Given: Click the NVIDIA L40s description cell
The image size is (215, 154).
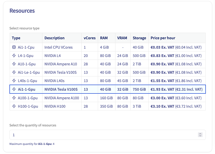Looking at the screenshot, I should [54, 81].
